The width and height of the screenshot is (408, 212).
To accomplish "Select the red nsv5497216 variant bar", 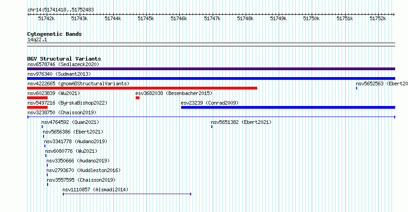I will point(37,107).
